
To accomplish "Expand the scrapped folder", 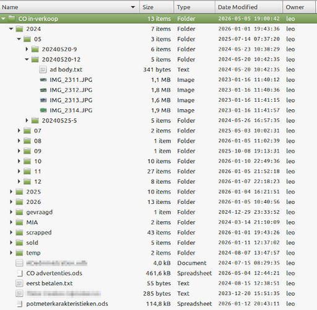I will 11,232.
